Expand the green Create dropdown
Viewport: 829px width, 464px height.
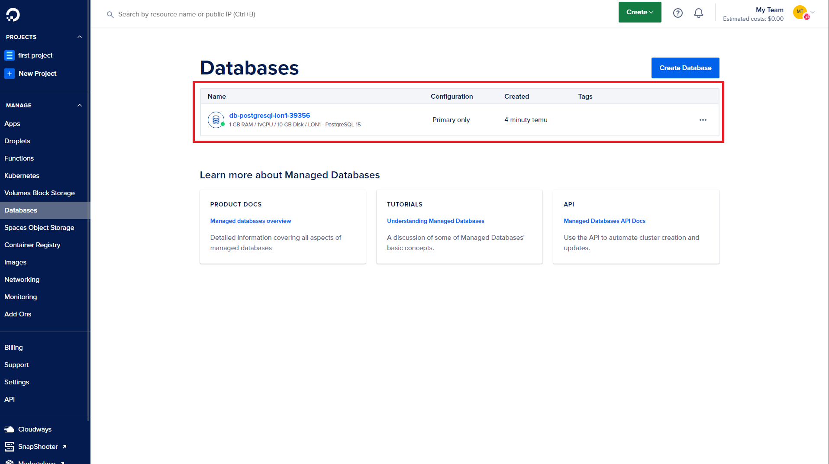tap(639, 12)
